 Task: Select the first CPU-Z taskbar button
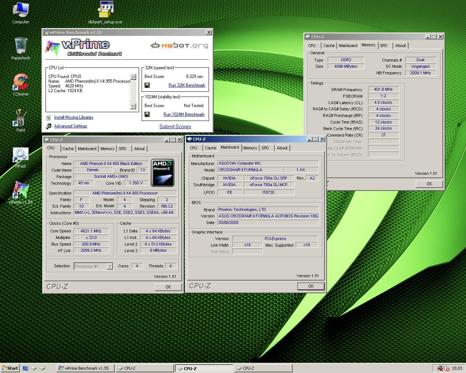point(145,368)
